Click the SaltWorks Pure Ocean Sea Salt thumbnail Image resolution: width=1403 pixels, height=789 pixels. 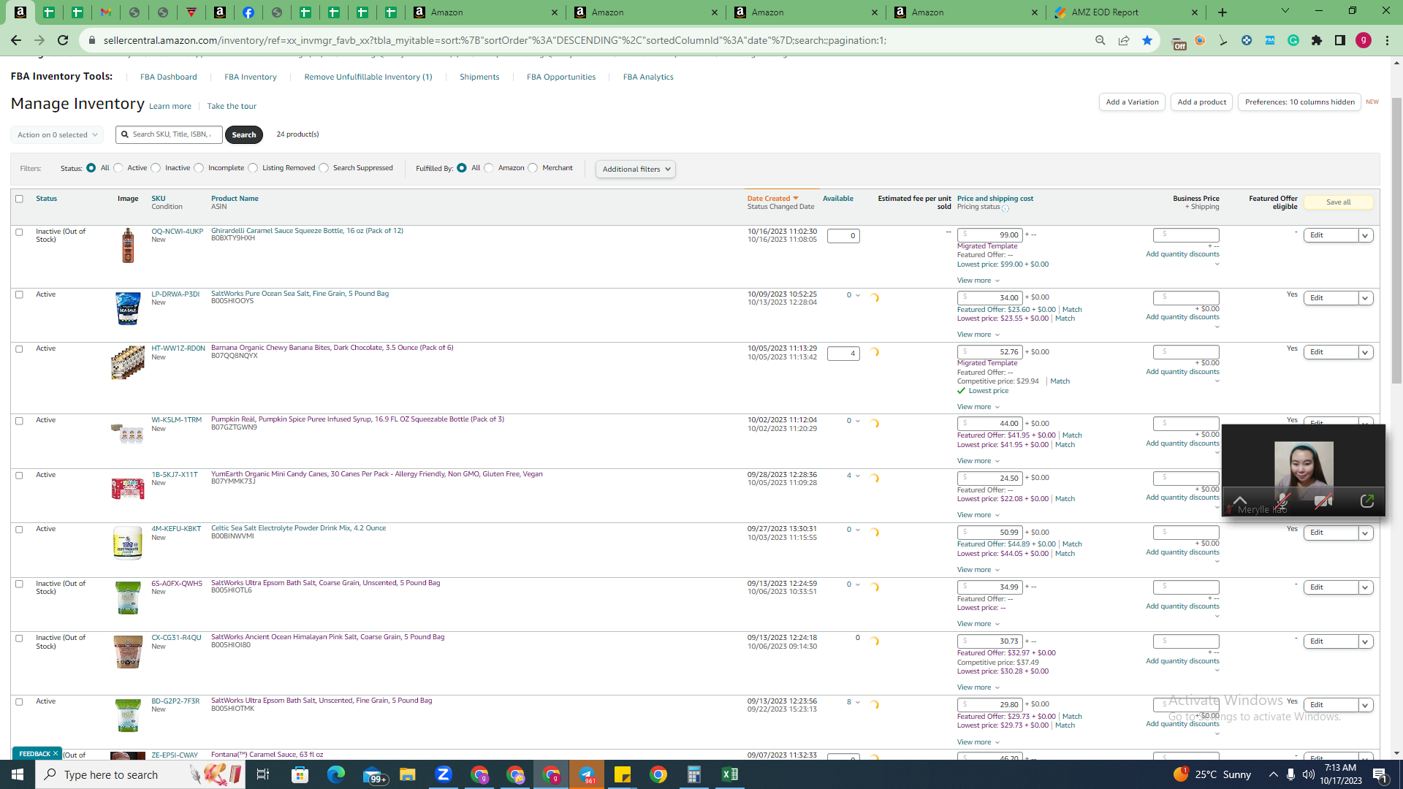point(128,309)
